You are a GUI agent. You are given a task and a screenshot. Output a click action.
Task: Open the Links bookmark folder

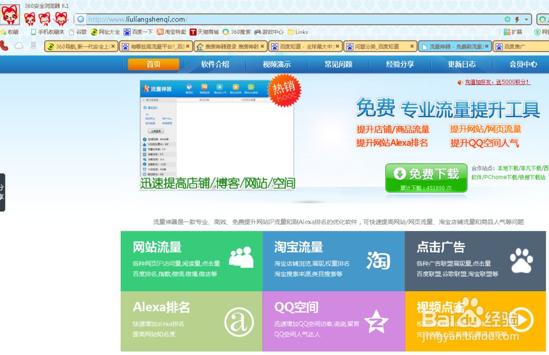(298, 32)
